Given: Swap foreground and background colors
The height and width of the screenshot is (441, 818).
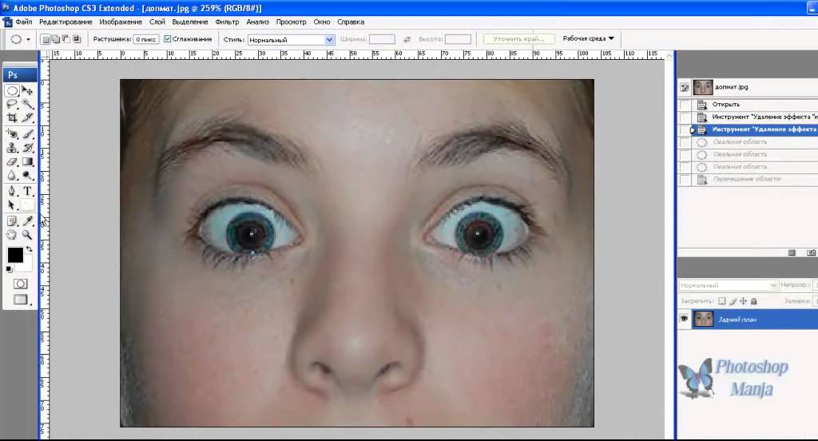Looking at the screenshot, I should pyautogui.click(x=30, y=249).
